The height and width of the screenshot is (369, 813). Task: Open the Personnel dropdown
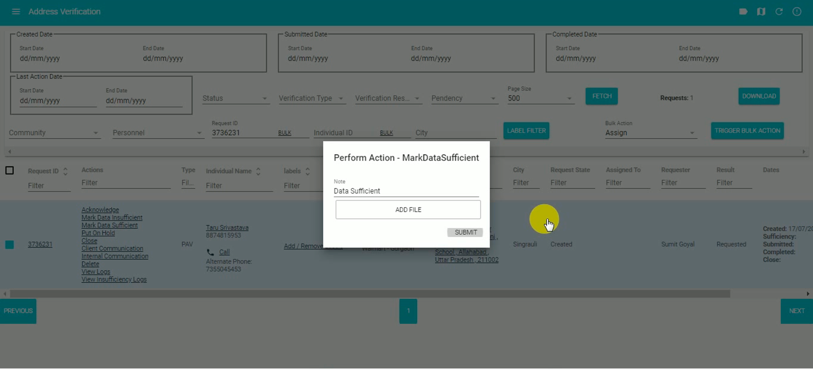[x=158, y=133]
